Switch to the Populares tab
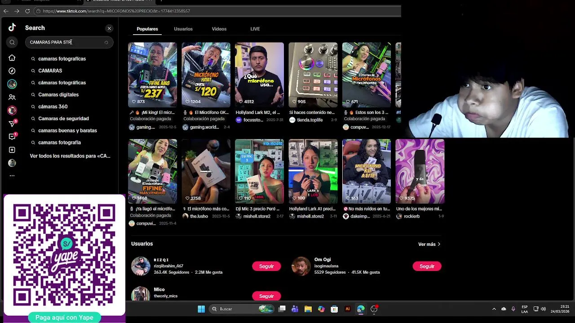 tap(147, 29)
